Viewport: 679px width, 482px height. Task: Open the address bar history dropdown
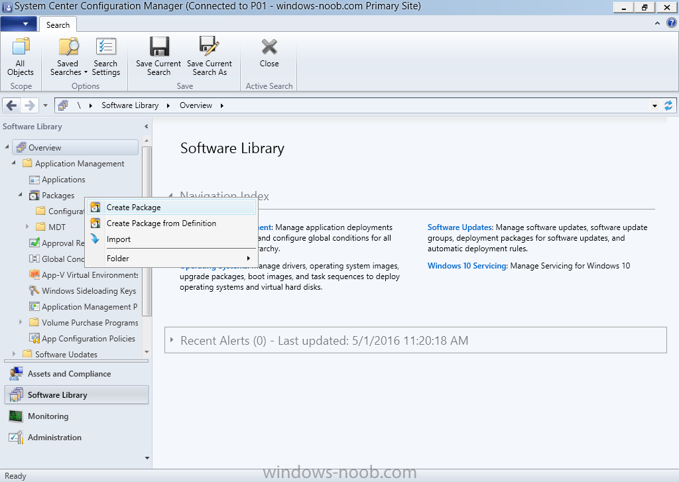click(654, 105)
